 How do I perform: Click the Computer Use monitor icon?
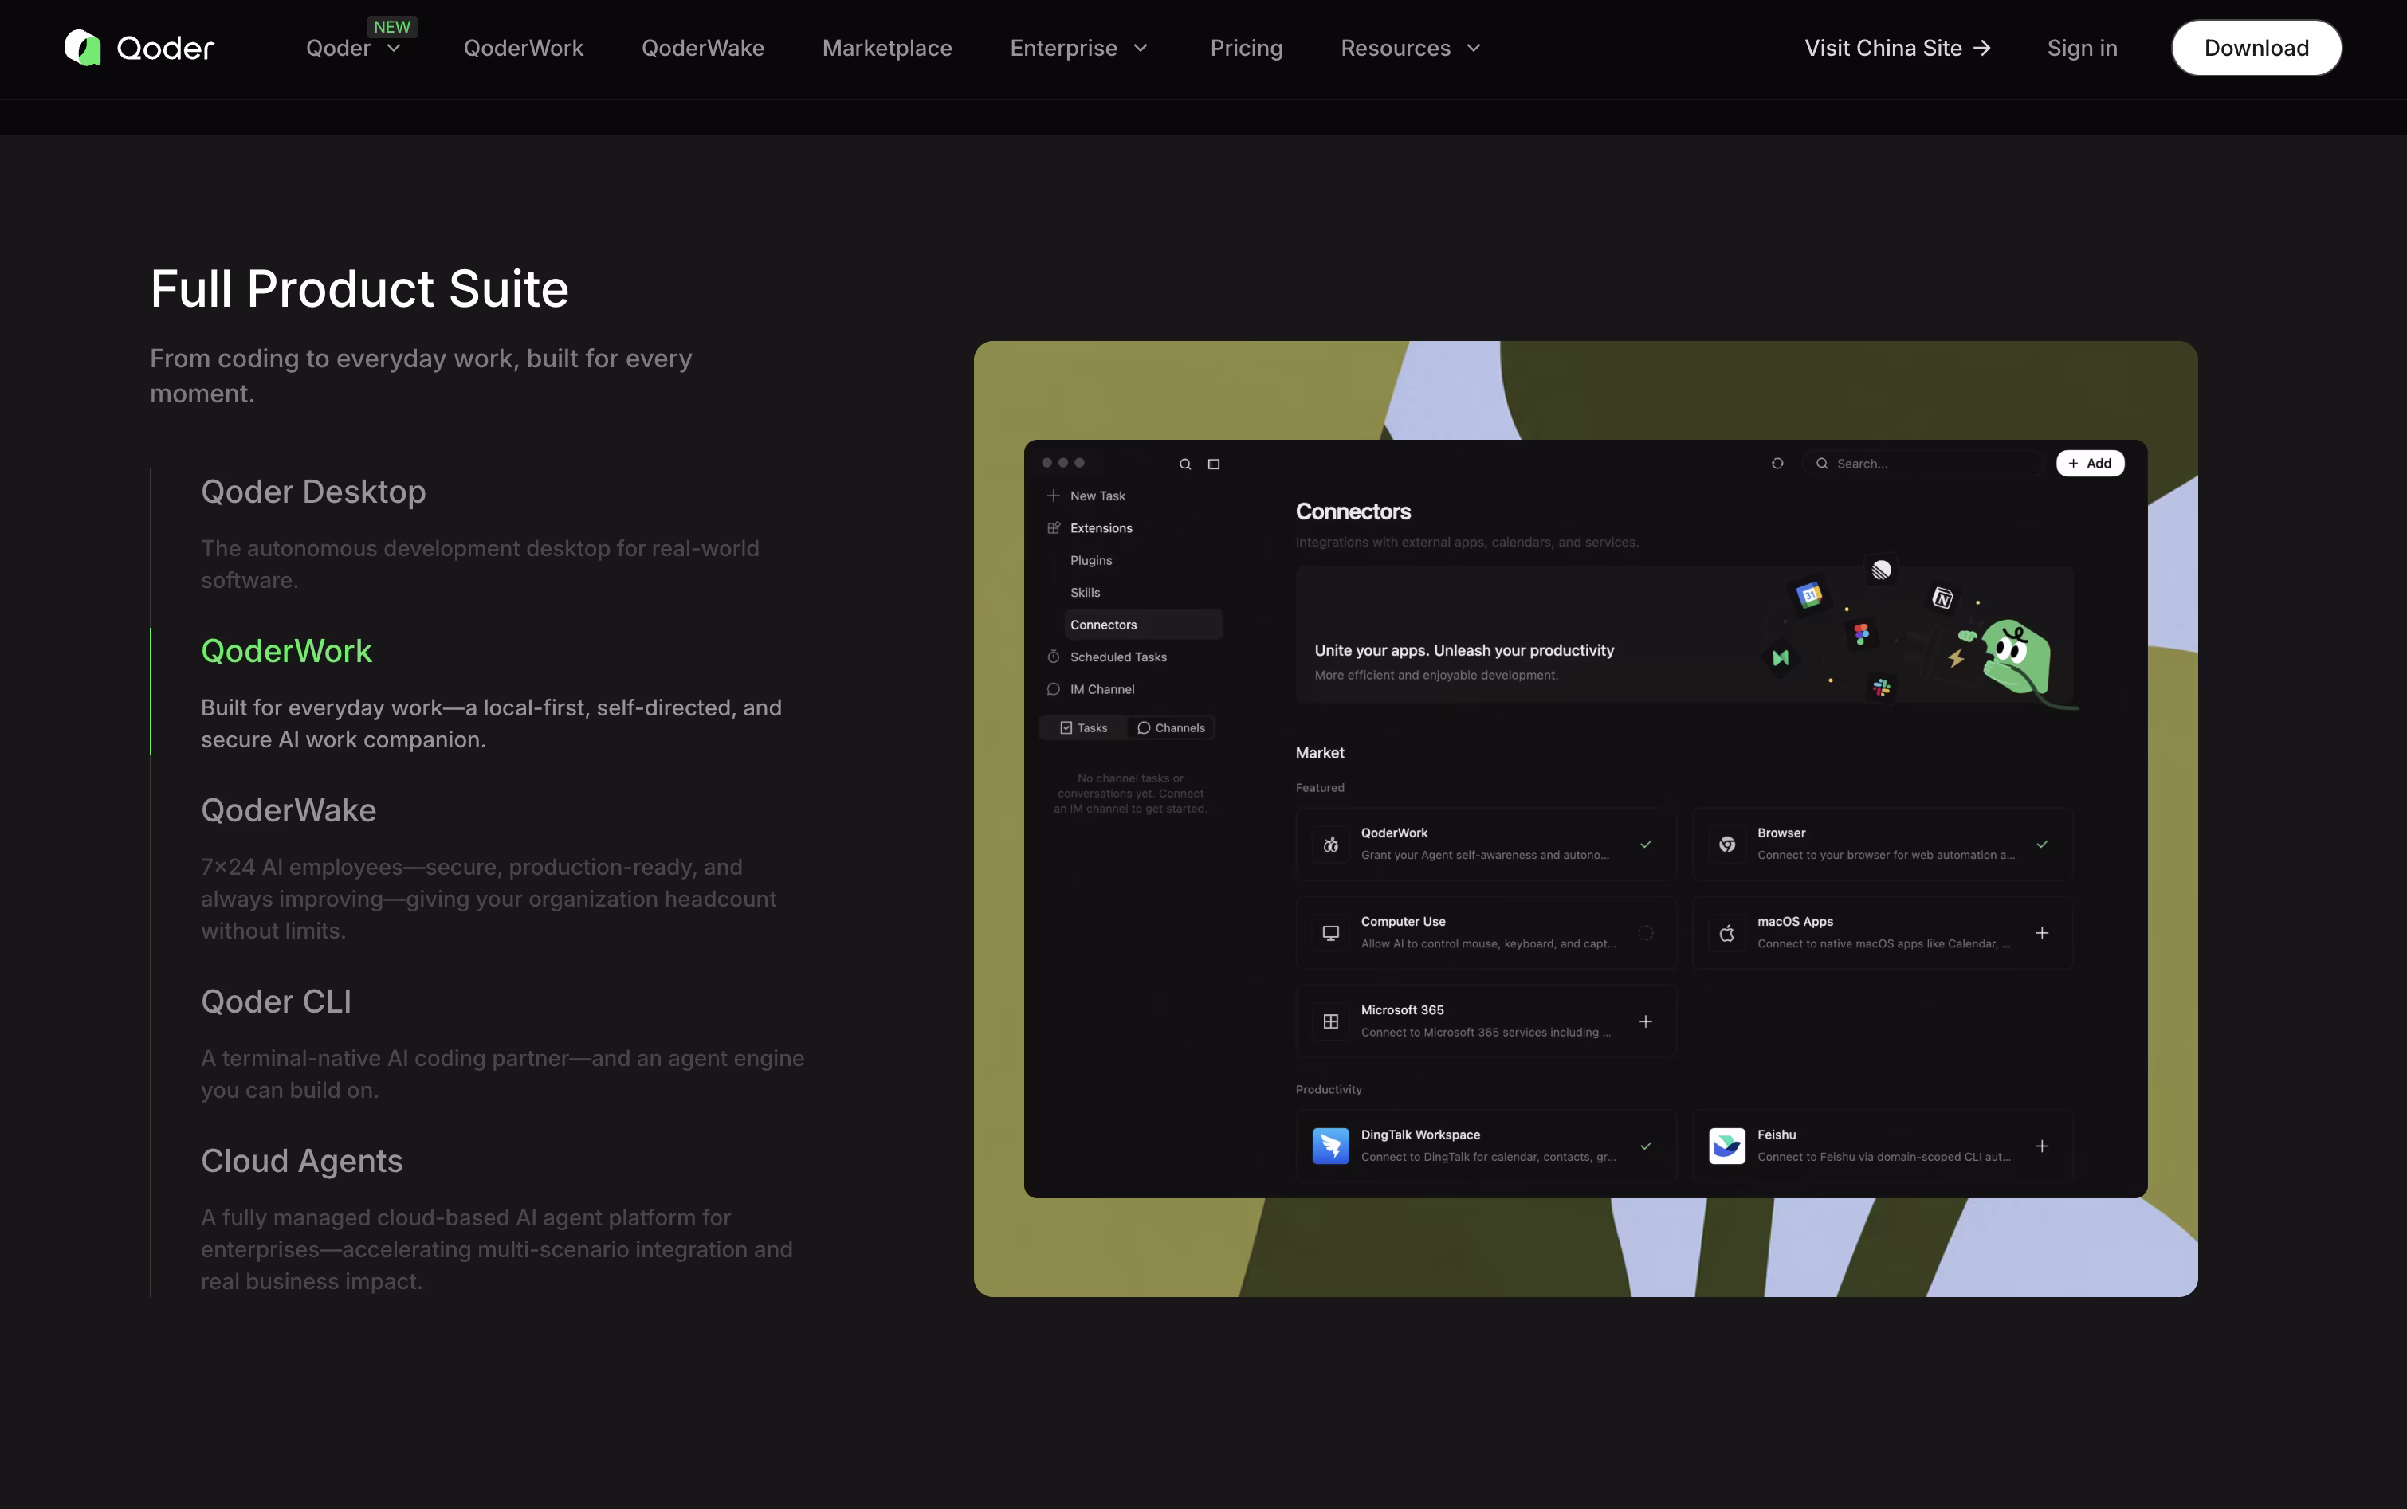1331,933
